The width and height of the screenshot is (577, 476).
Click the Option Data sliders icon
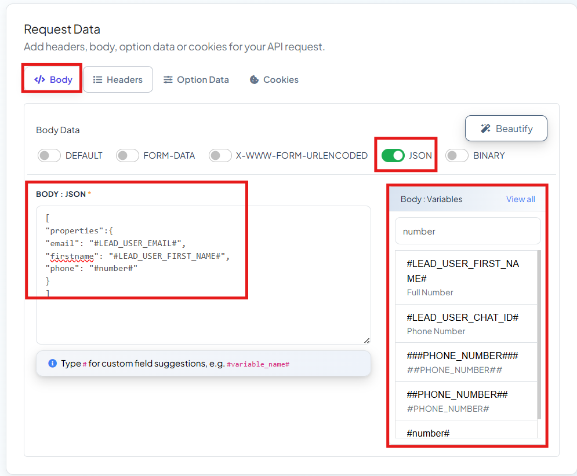pos(168,79)
